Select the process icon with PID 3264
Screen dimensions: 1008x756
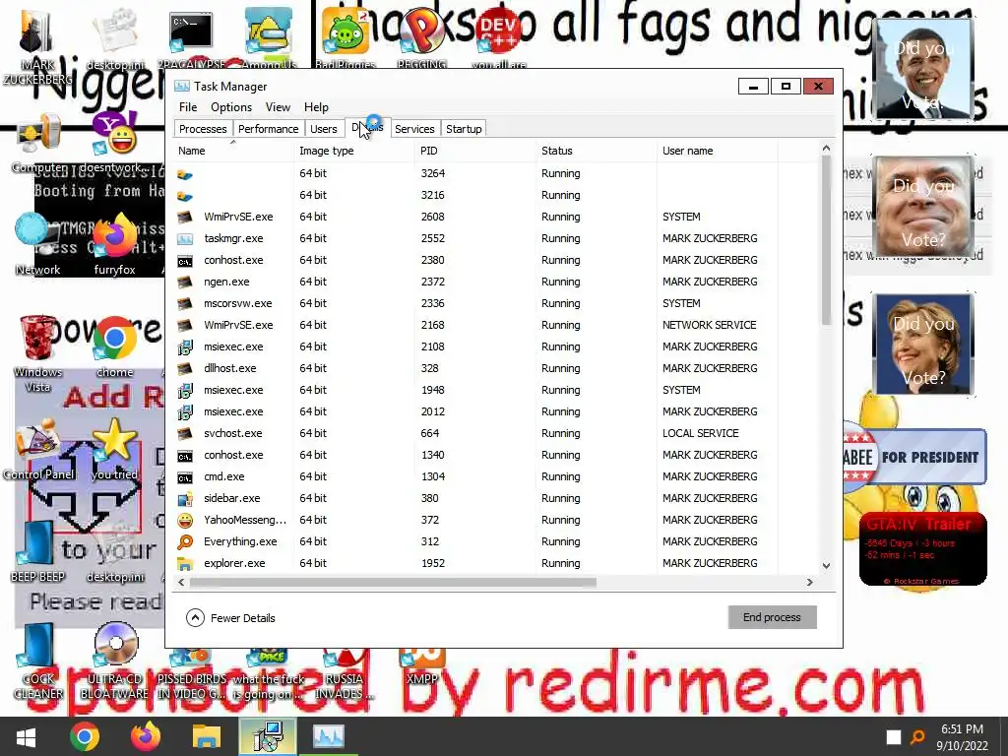185,173
